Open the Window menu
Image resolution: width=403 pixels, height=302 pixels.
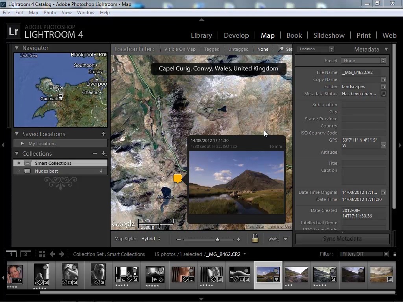pyautogui.click(x=85, y=12)
